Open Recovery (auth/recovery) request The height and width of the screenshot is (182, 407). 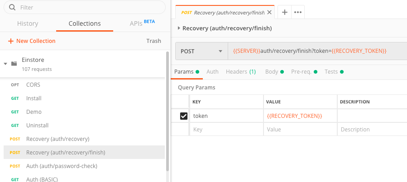tap(84, 139)
